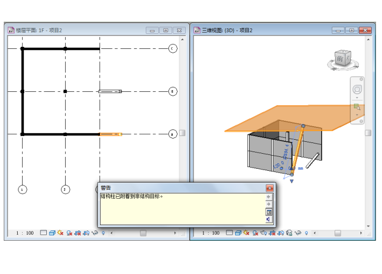Change visual style in floor plan view
Screen dimensions: 382x274
tap(52, 233)
